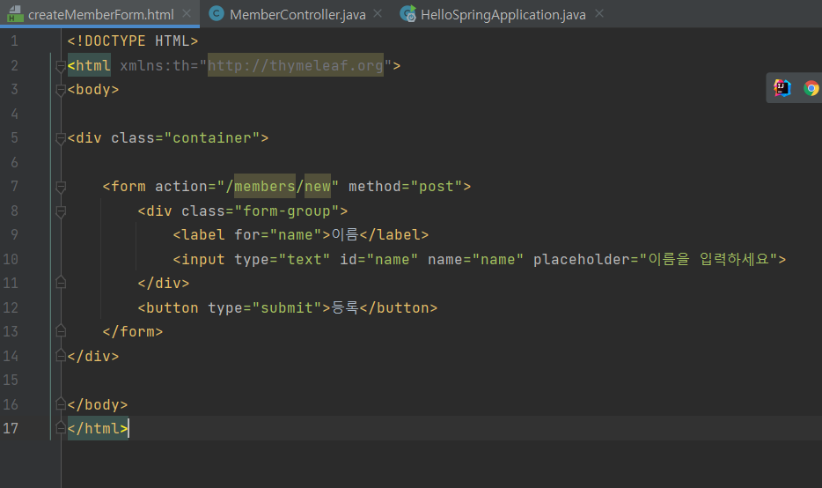Click the HTML file icon on createMemberForm tab
822x488 pixels.
pos(15,14)
